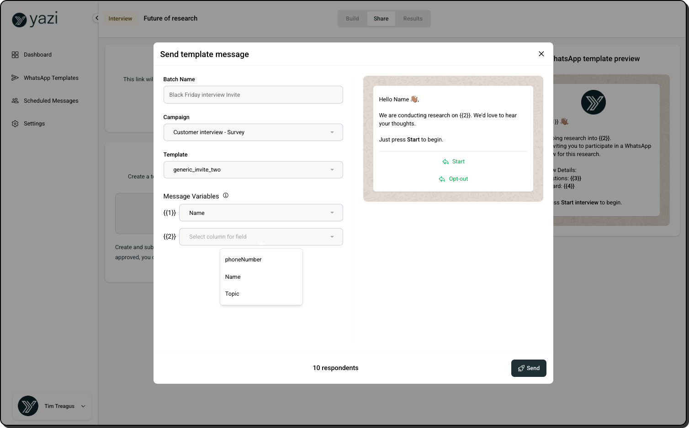Open the Settings gear icon
The height and width of the screenshot is (428, 689).
pos(15,124)
